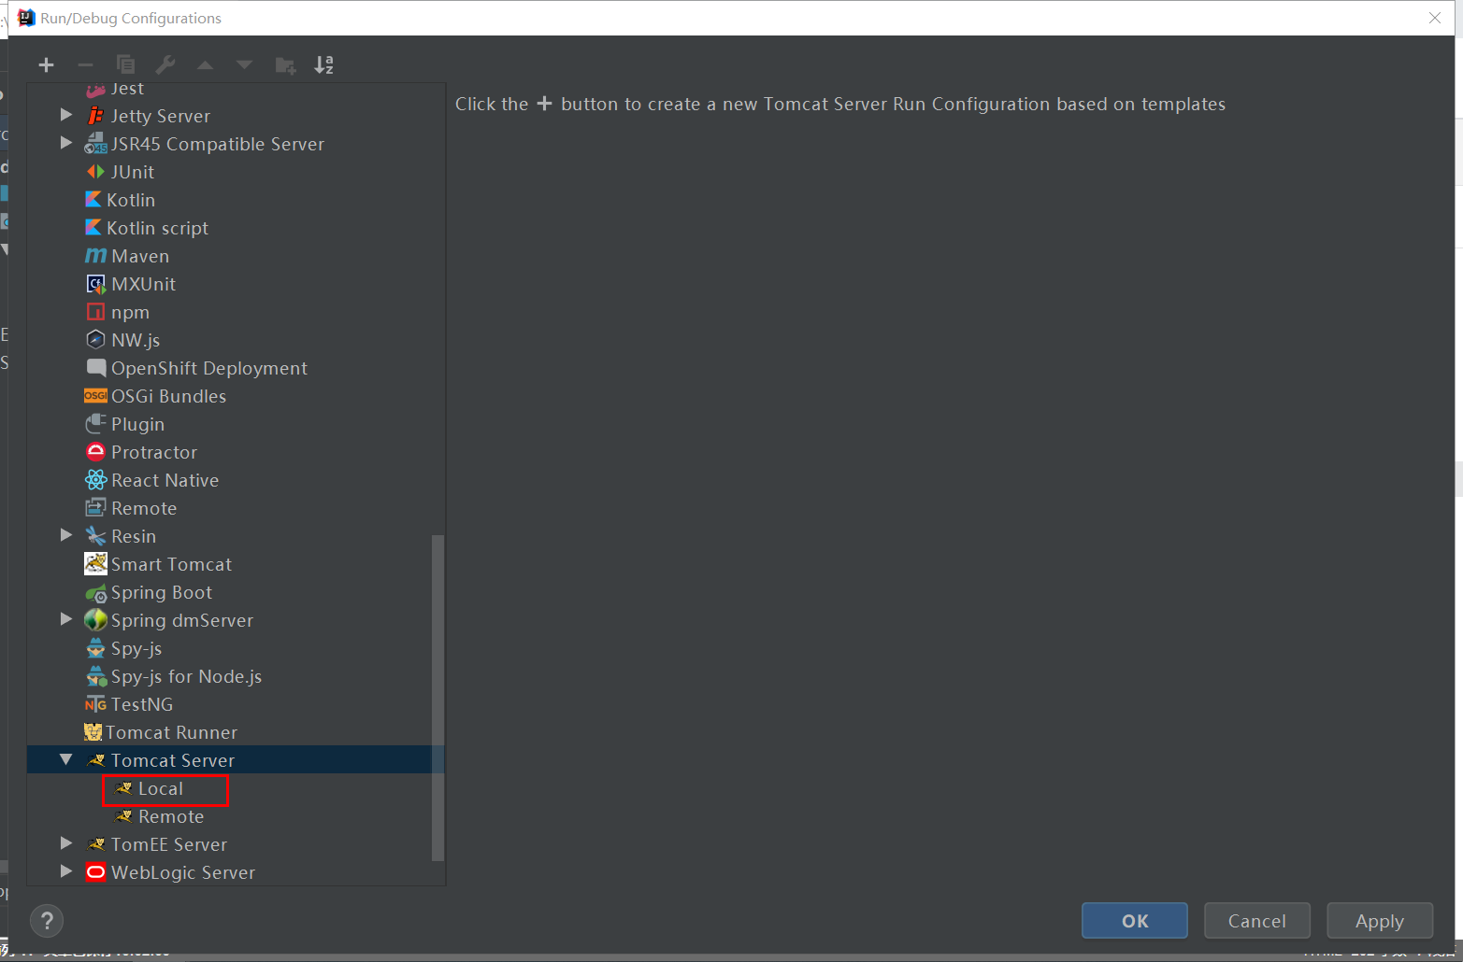1463x962 pixels.
Task: Click the TestNG icon
Action: tap(95, 704)
